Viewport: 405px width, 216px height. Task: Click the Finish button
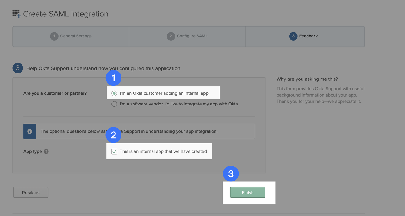coord(247,192)
